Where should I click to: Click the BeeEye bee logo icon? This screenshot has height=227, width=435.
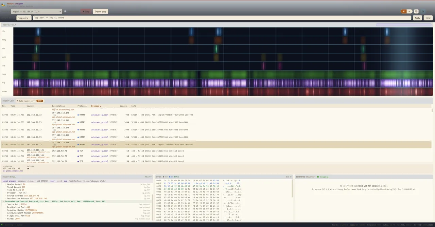pos(3,4)
